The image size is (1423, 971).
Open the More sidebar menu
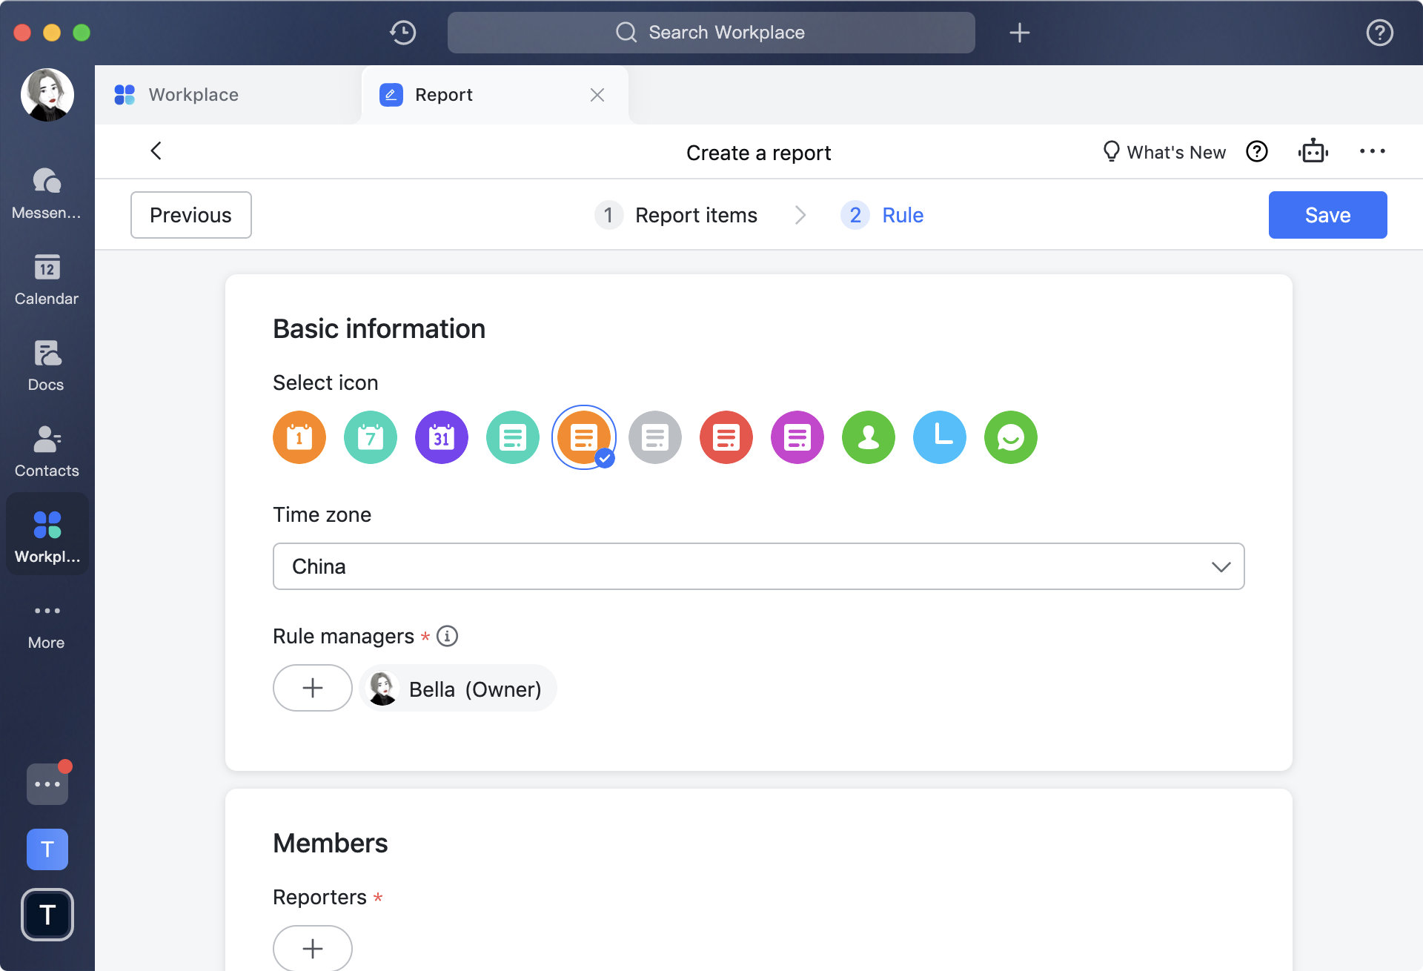click(x=47, y=625)
